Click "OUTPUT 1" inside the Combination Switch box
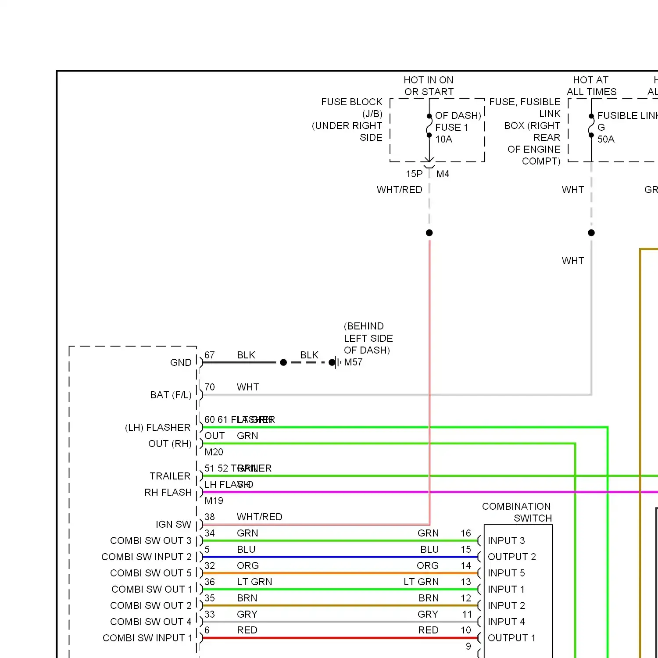Image resolution: width=658 pixels, height=658 pixels. point(511,638)
